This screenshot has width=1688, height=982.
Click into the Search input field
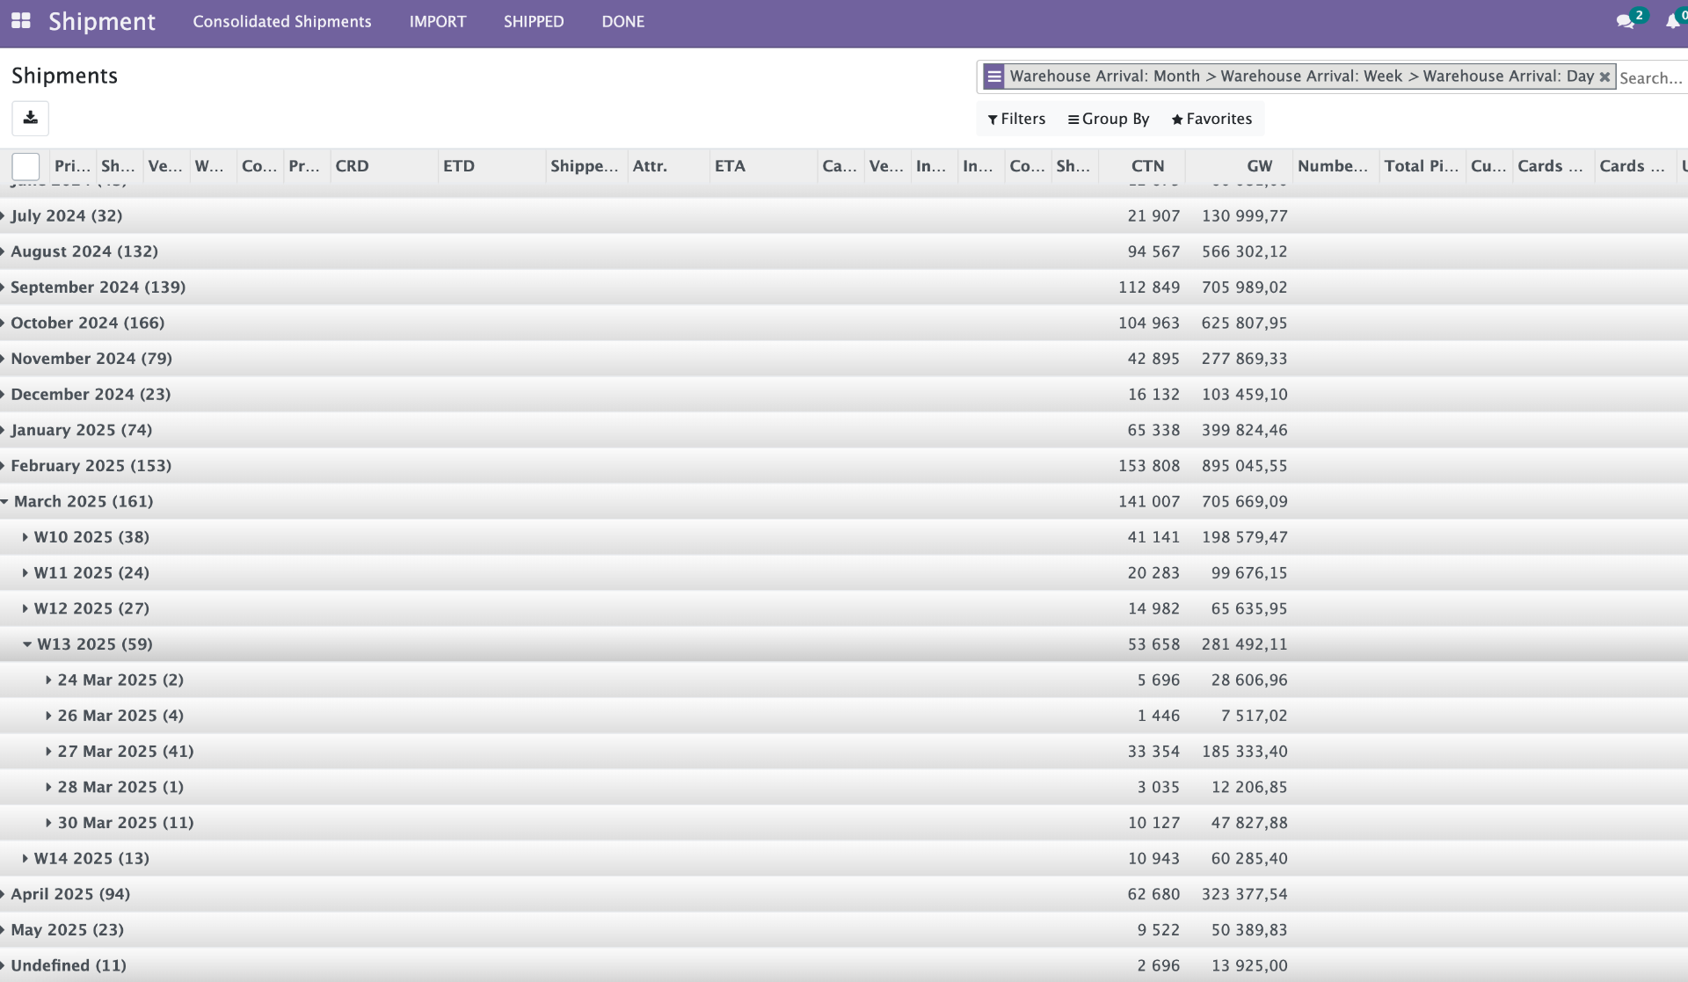1650,77
